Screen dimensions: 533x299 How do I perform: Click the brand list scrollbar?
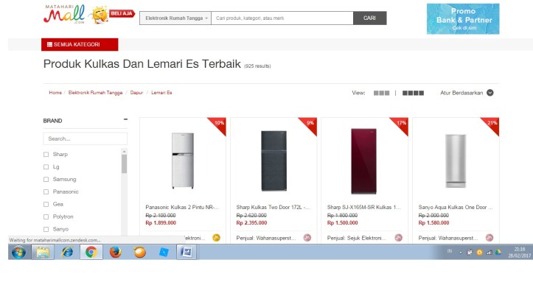point(124,164)
